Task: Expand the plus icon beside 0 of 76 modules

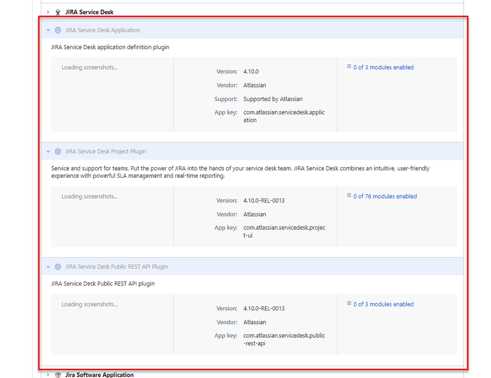Action: tap(349, 195)
